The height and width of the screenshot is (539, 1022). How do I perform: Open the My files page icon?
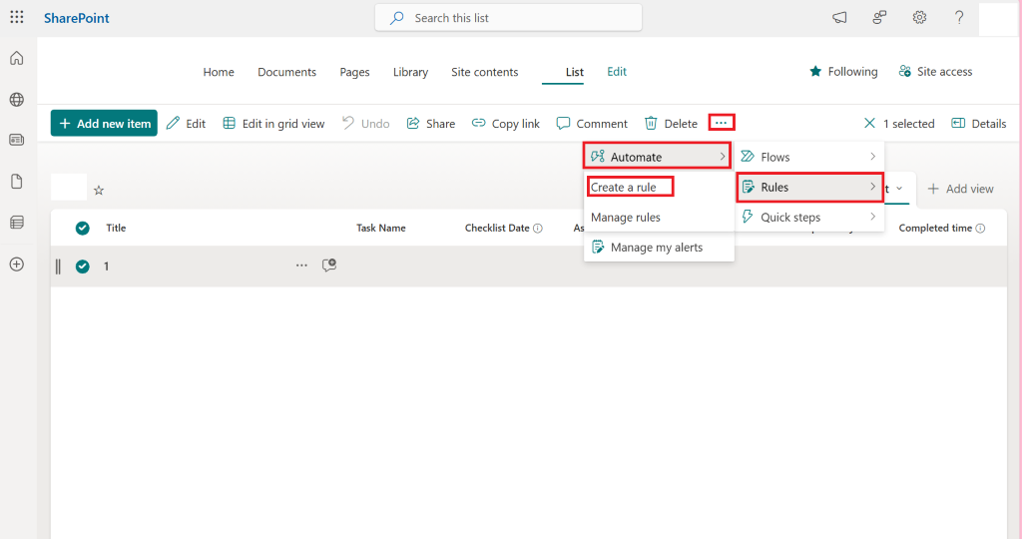pyautogui.click(x=17, y=182)
